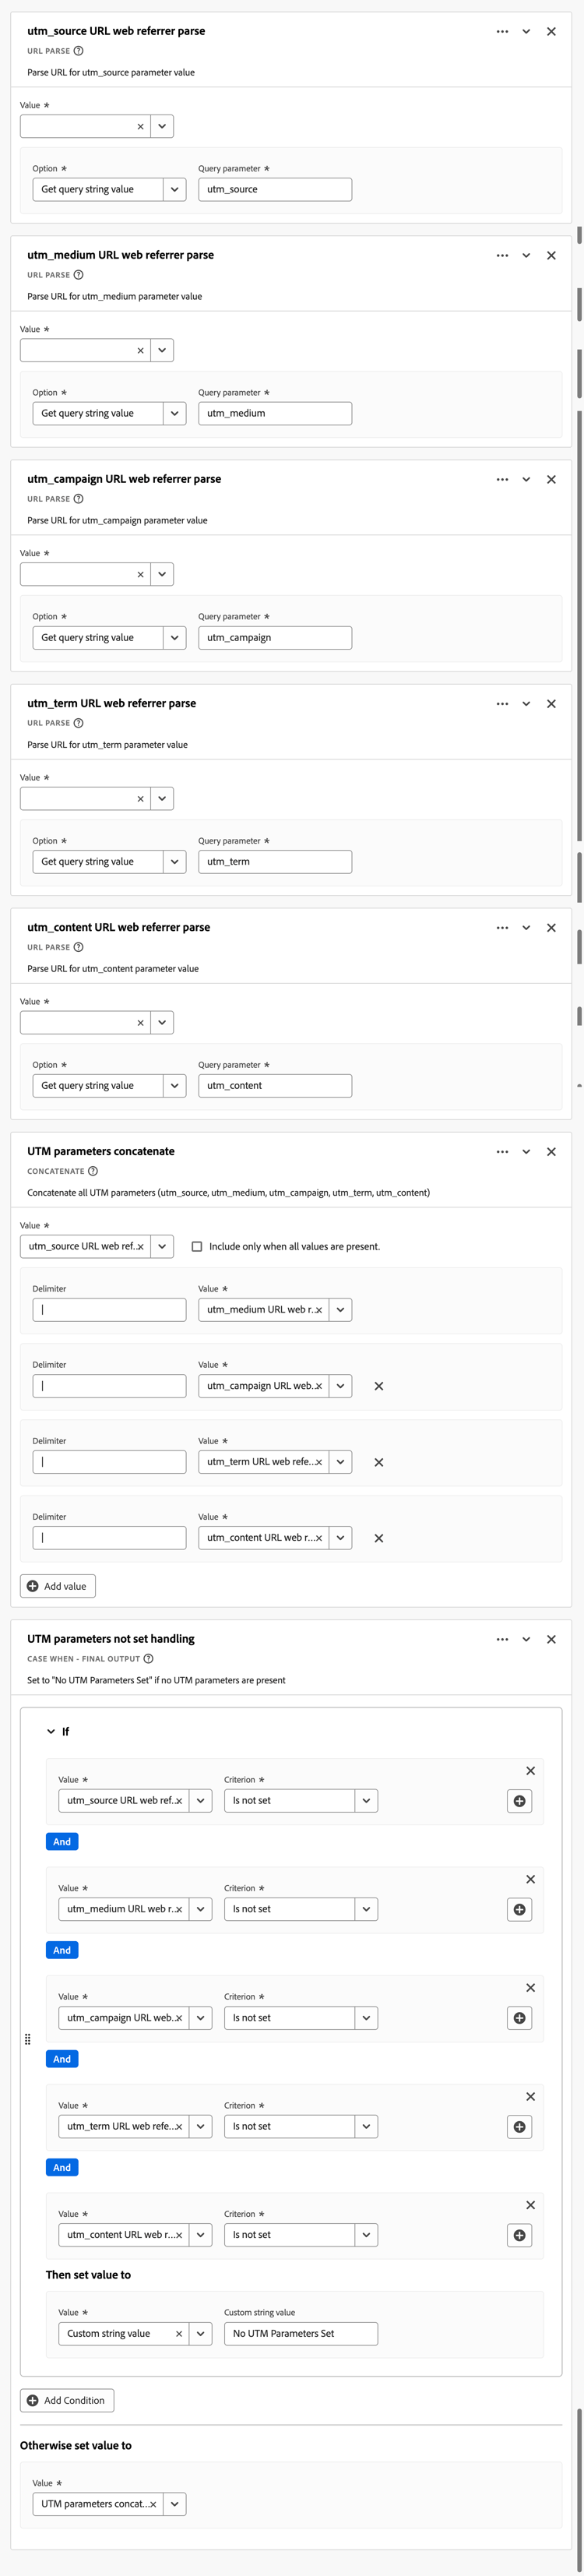Open more options menu on utm_source parse card
Viewport: 584px width, 2576px height.
pyautogui.click(x=502, y=31)
